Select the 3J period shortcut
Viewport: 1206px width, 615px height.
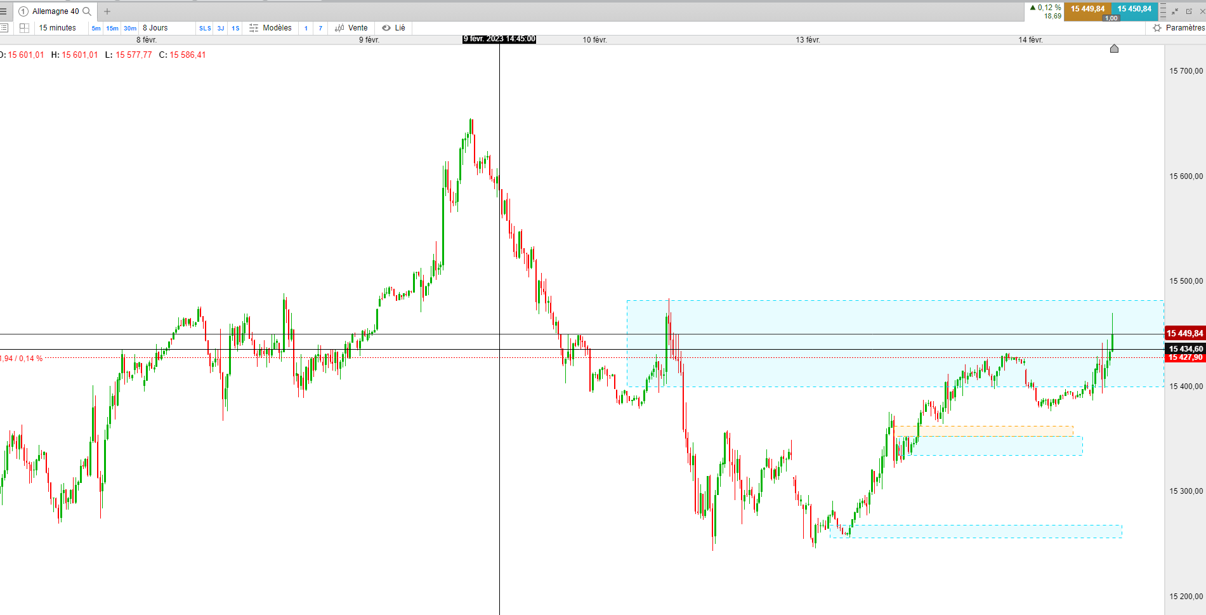click(221, 29)
